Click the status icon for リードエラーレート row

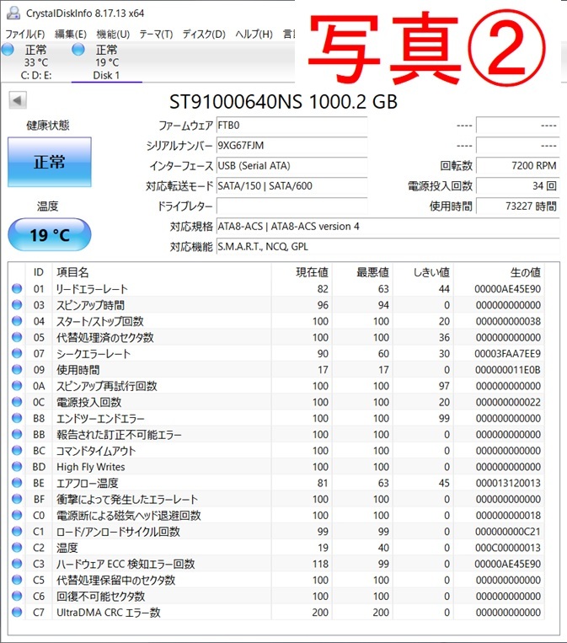pyautogui.click(x=17, y=289)
